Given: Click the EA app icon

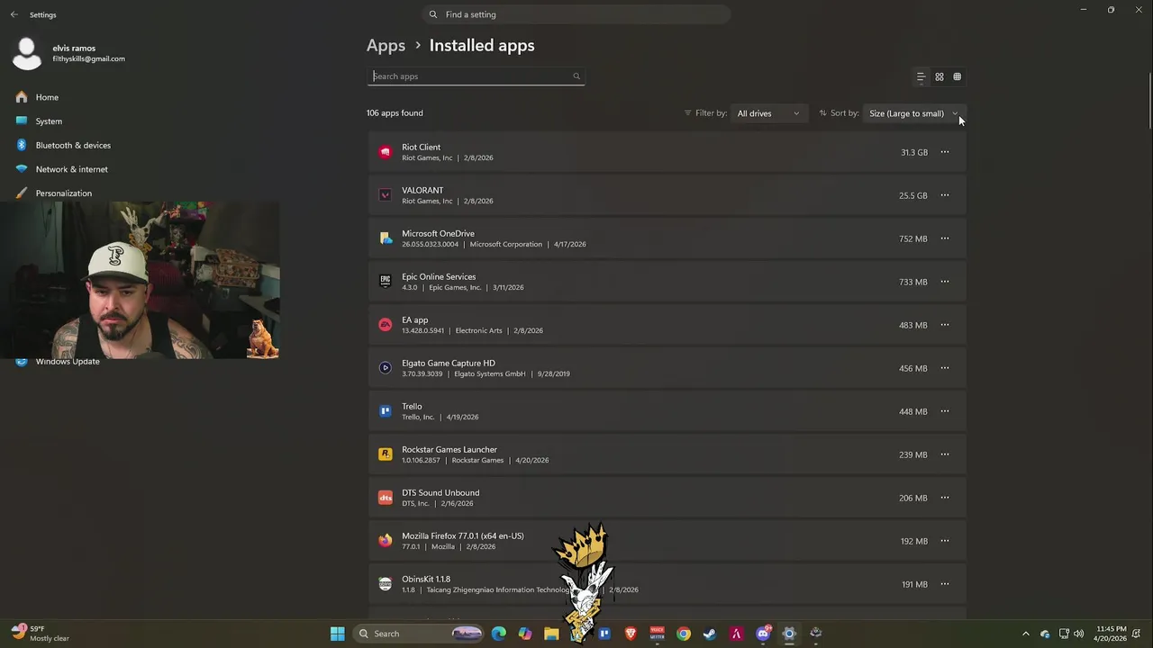Looking at the screenshot, I should click(386, 325).
